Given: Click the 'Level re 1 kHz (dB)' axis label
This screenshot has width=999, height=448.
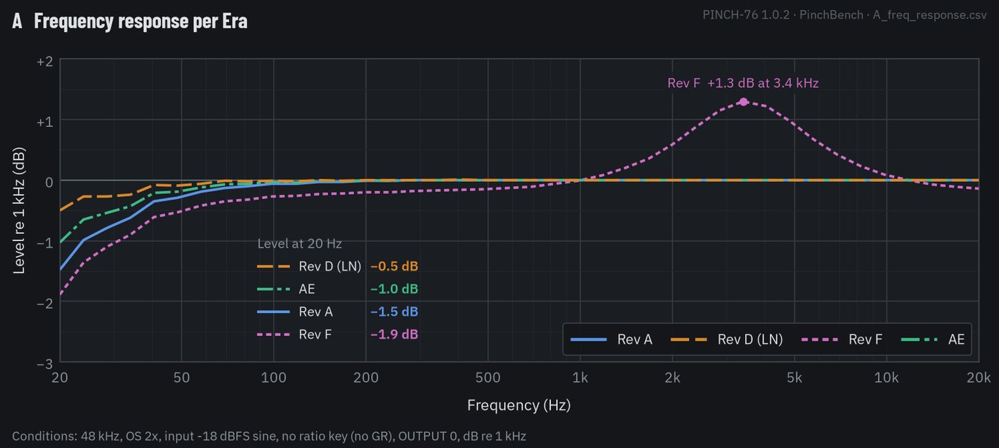Looking at the screenshot, I should (21, 211).
